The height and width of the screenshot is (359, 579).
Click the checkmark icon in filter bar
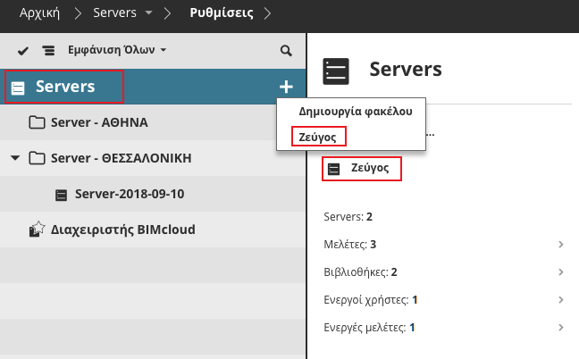(x=23, y=51)
